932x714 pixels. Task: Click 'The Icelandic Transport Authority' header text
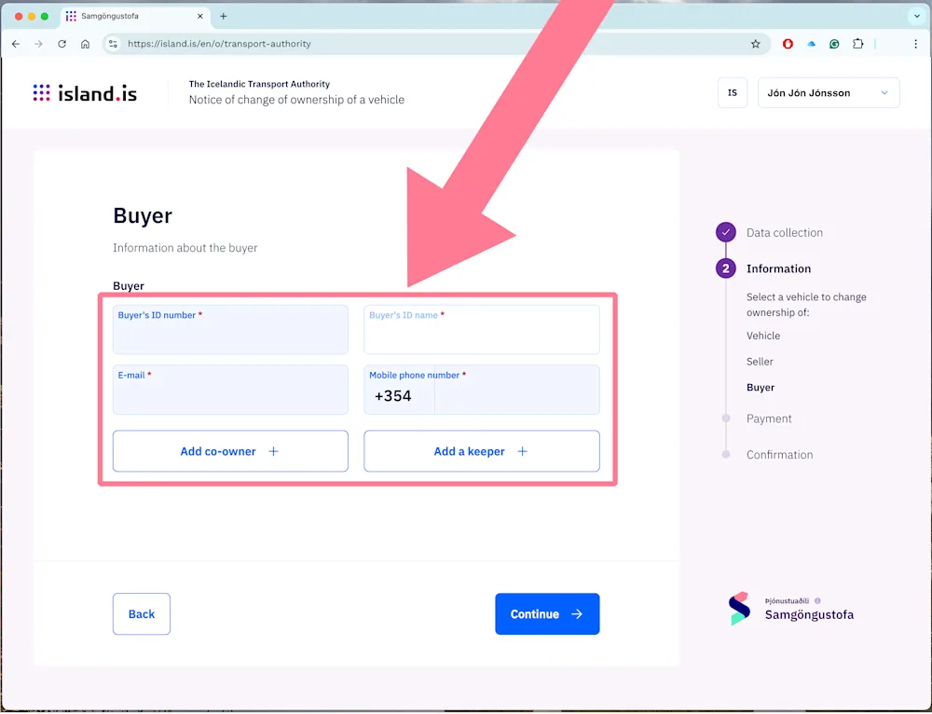[x=259, y=85]
